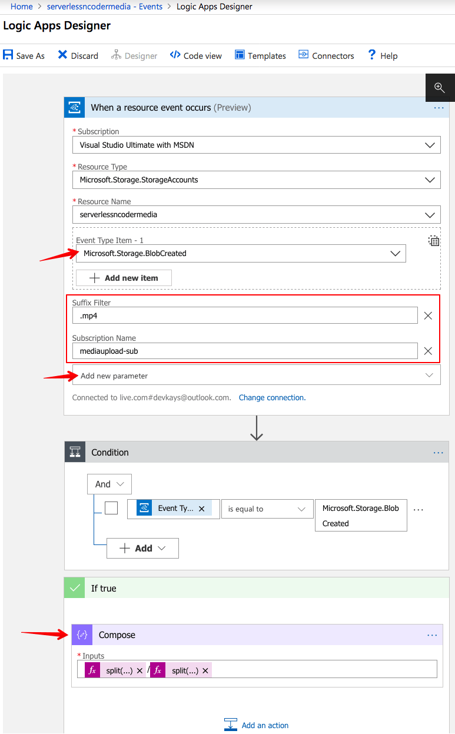Click the fx icon on the first split expression
The width and height of the screenshot is (455, 734).
92,670
